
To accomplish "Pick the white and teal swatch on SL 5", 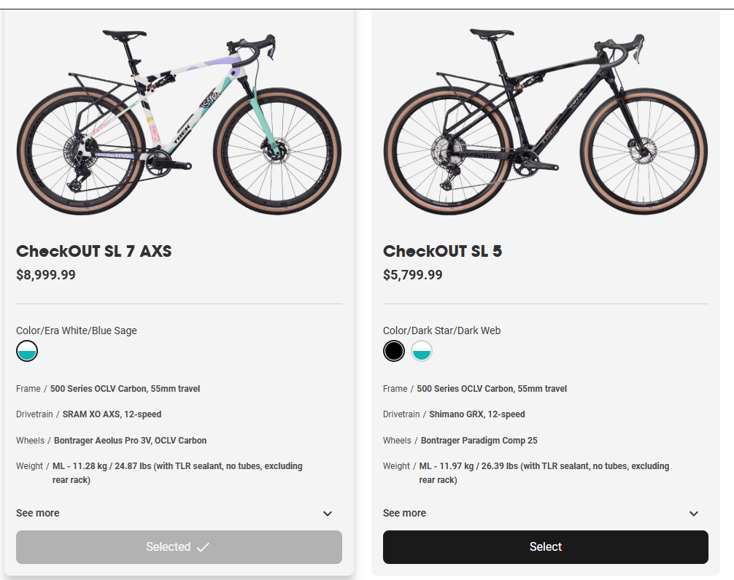I will click(x=422, y=351).
